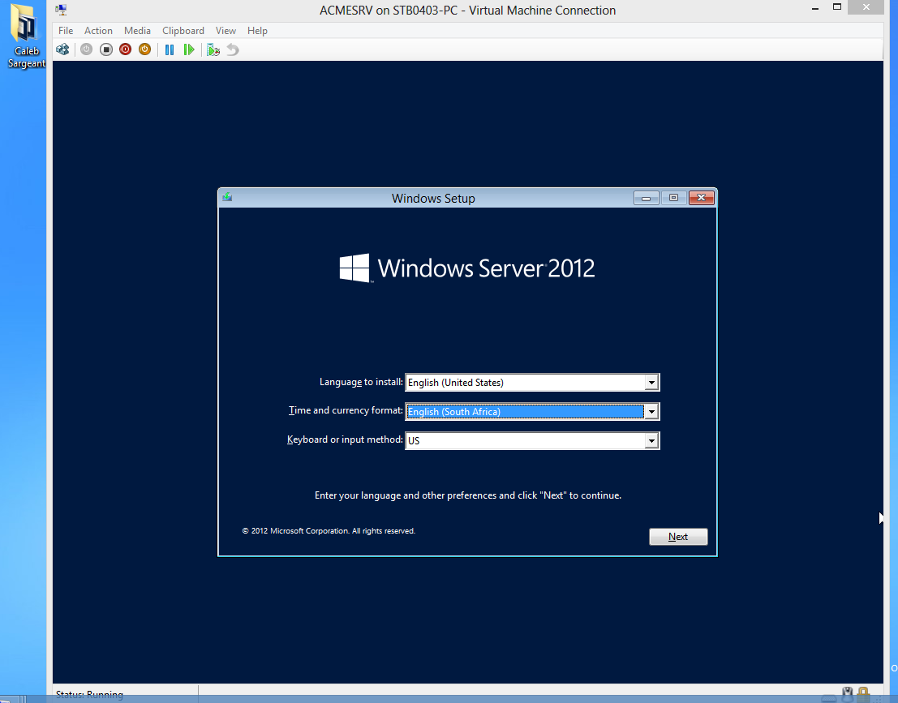Image resolution: width=898 pixels, height=703 pixels.
Task: Expand the Language to install dropdown arrow
Action: (651, 383)
